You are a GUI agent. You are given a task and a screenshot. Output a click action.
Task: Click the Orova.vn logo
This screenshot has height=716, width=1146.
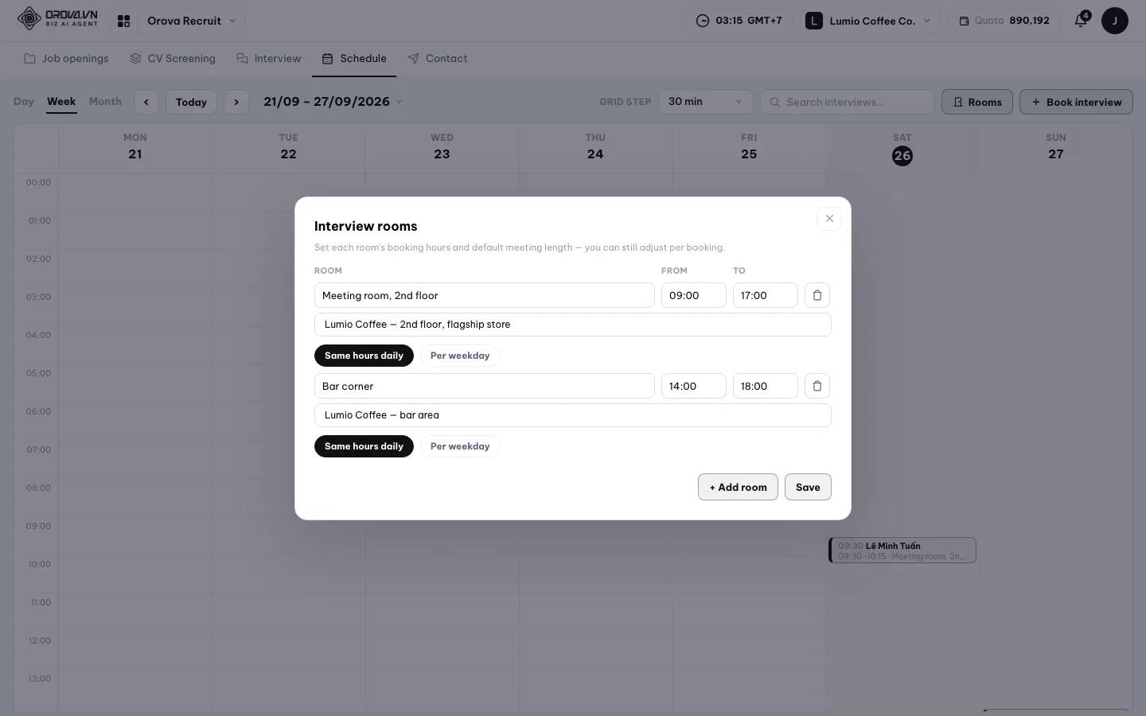pos(58,19)
